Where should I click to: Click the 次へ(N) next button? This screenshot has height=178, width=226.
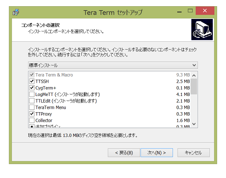(157, 152)
